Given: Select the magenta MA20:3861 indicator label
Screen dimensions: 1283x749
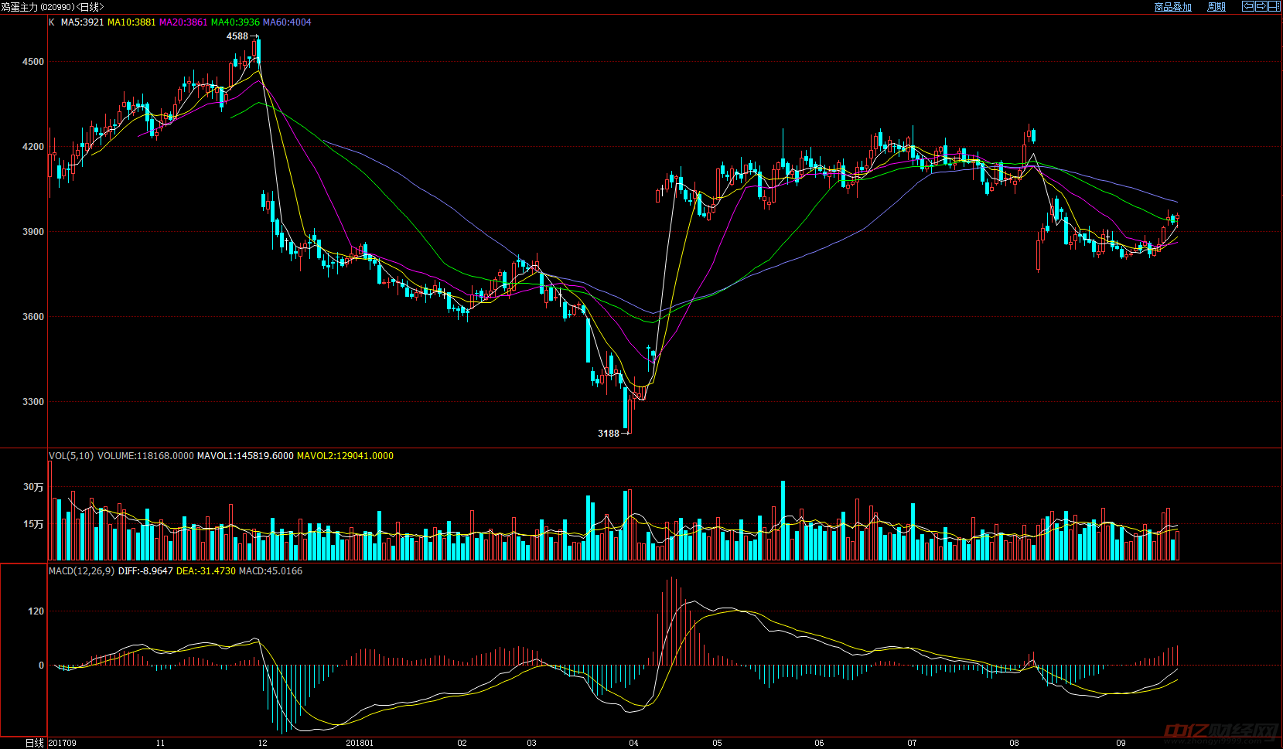Looking at the screenshot, I should tap(183, 22).
